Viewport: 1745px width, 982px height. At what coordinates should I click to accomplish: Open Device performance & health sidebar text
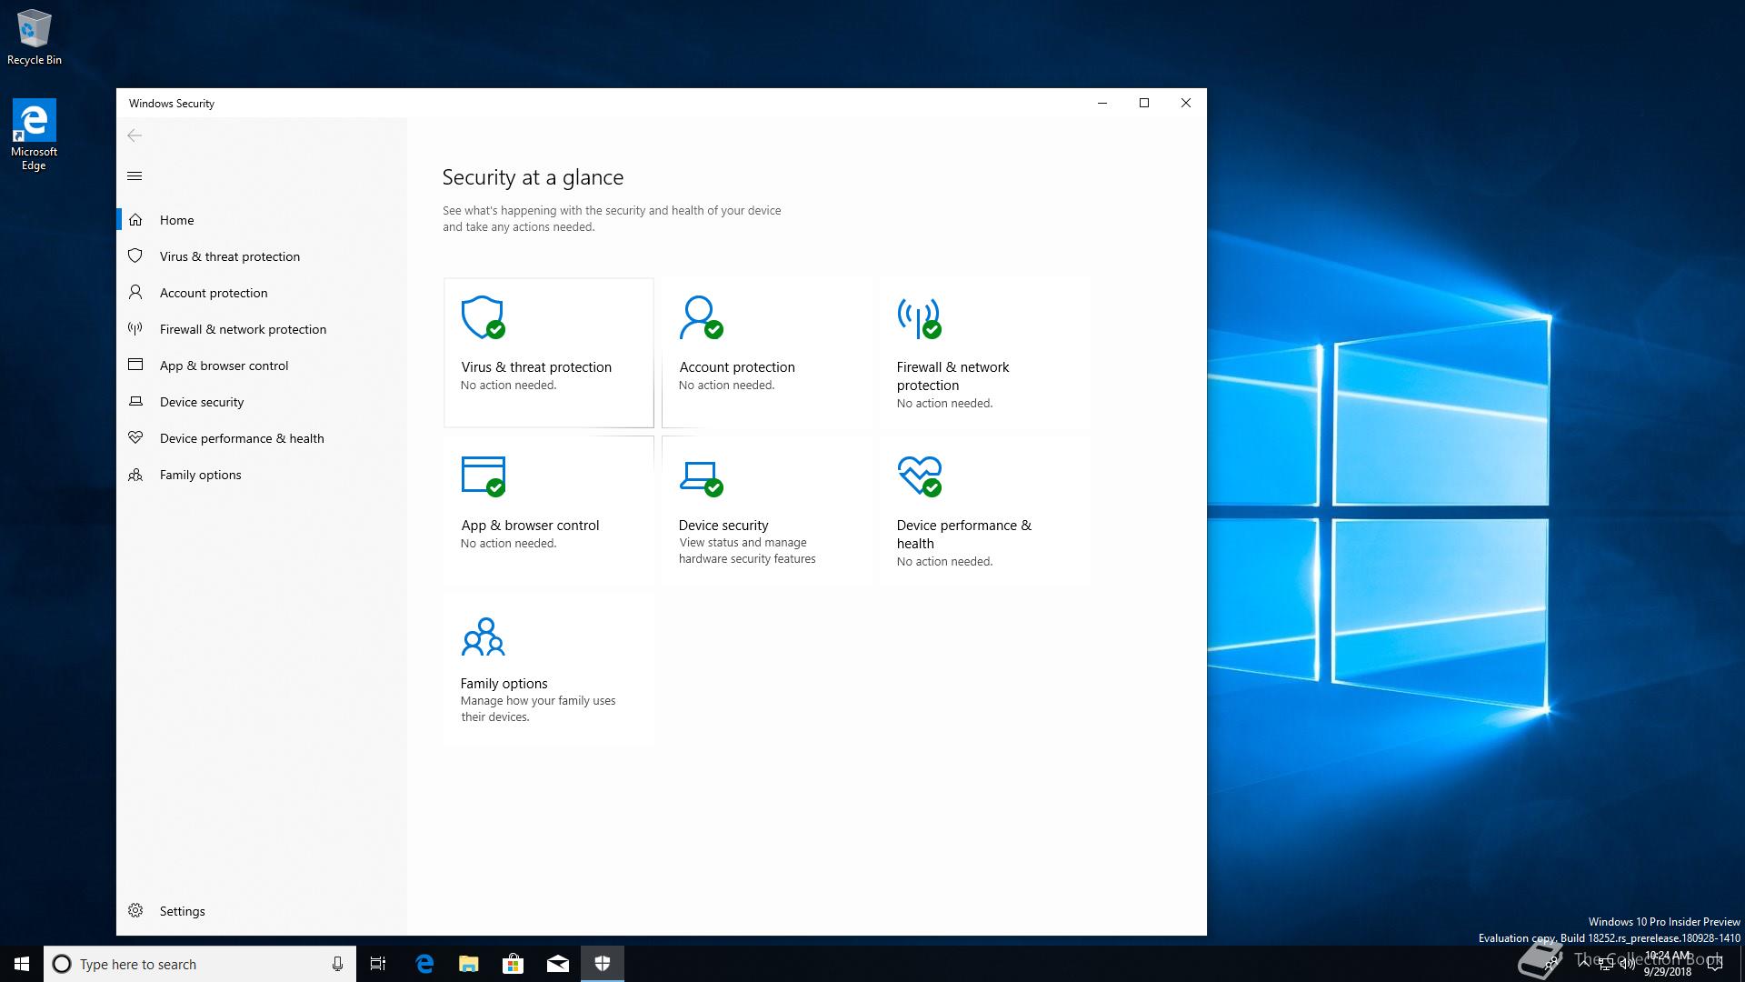point(242,438)
